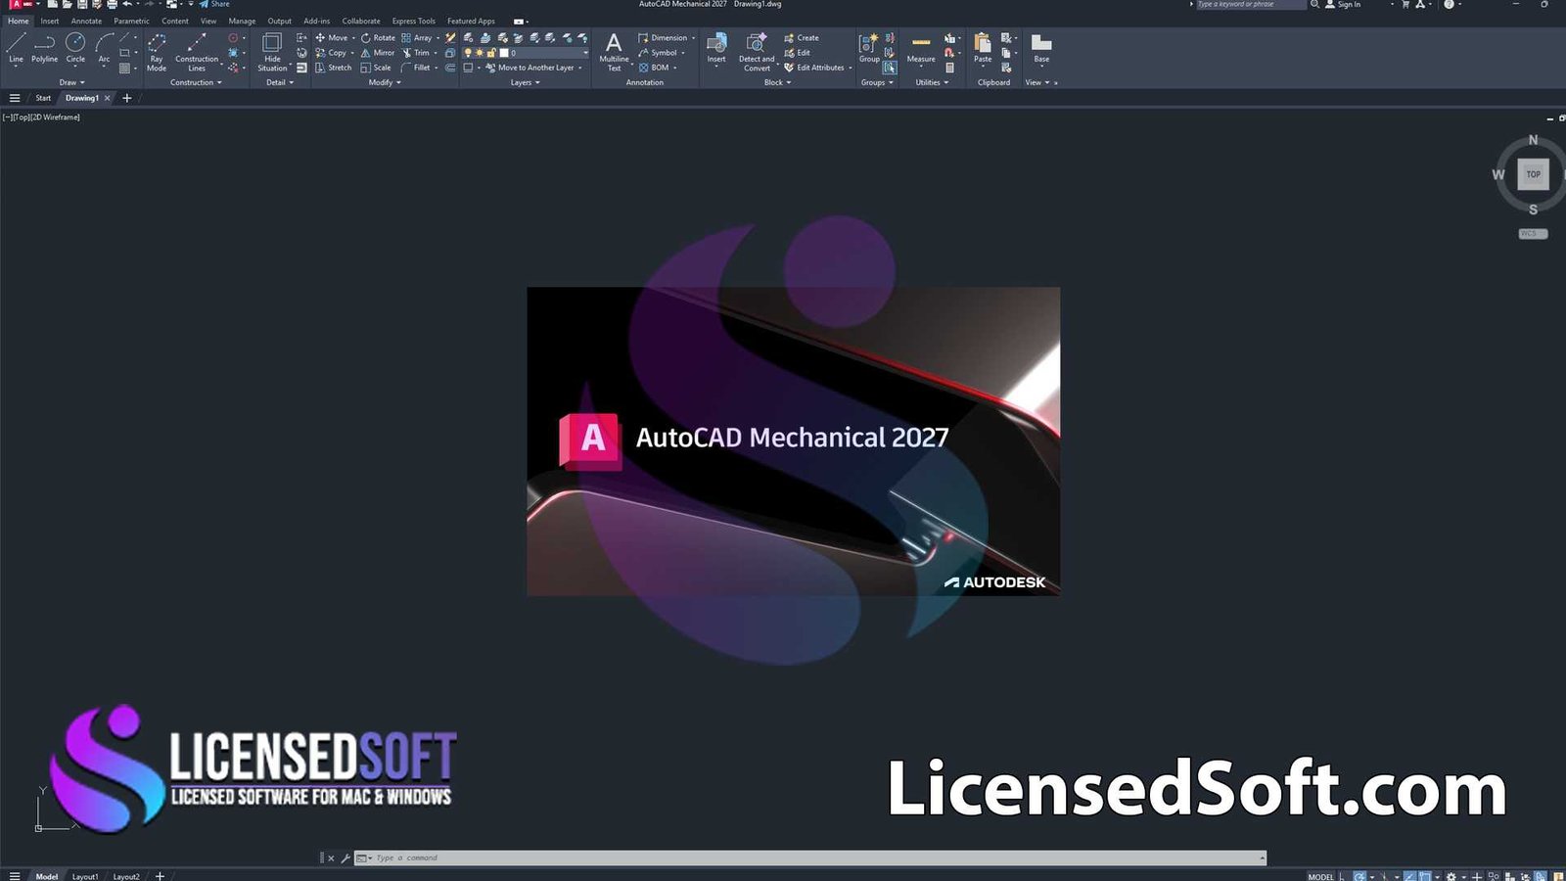The width and height of the screenshot is (1566, 881).
Task: Activate the Circle drawing tool
Action: [x=74, y=51]
